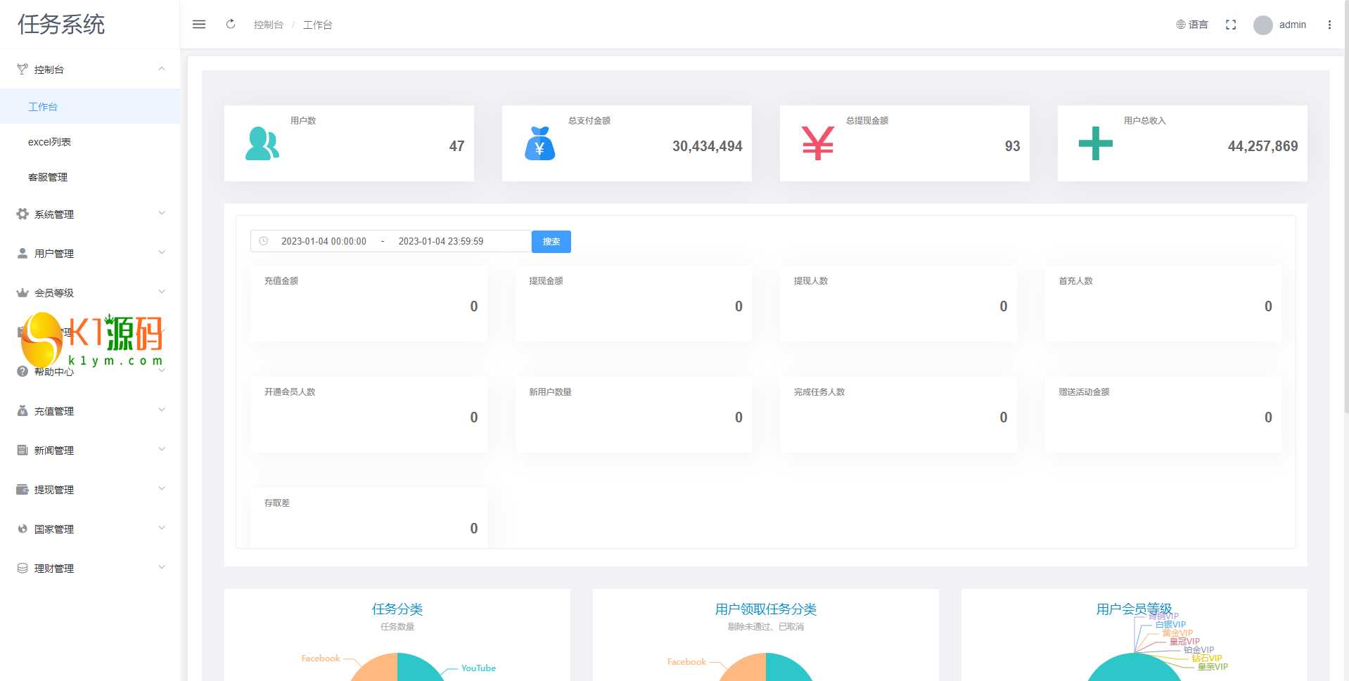Click the green plus icon on 用户总收入 card

click(1096, 143)
